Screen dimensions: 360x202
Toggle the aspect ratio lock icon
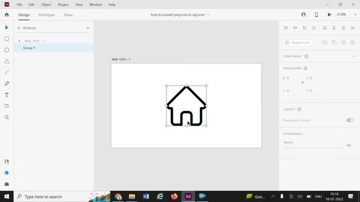303,82
